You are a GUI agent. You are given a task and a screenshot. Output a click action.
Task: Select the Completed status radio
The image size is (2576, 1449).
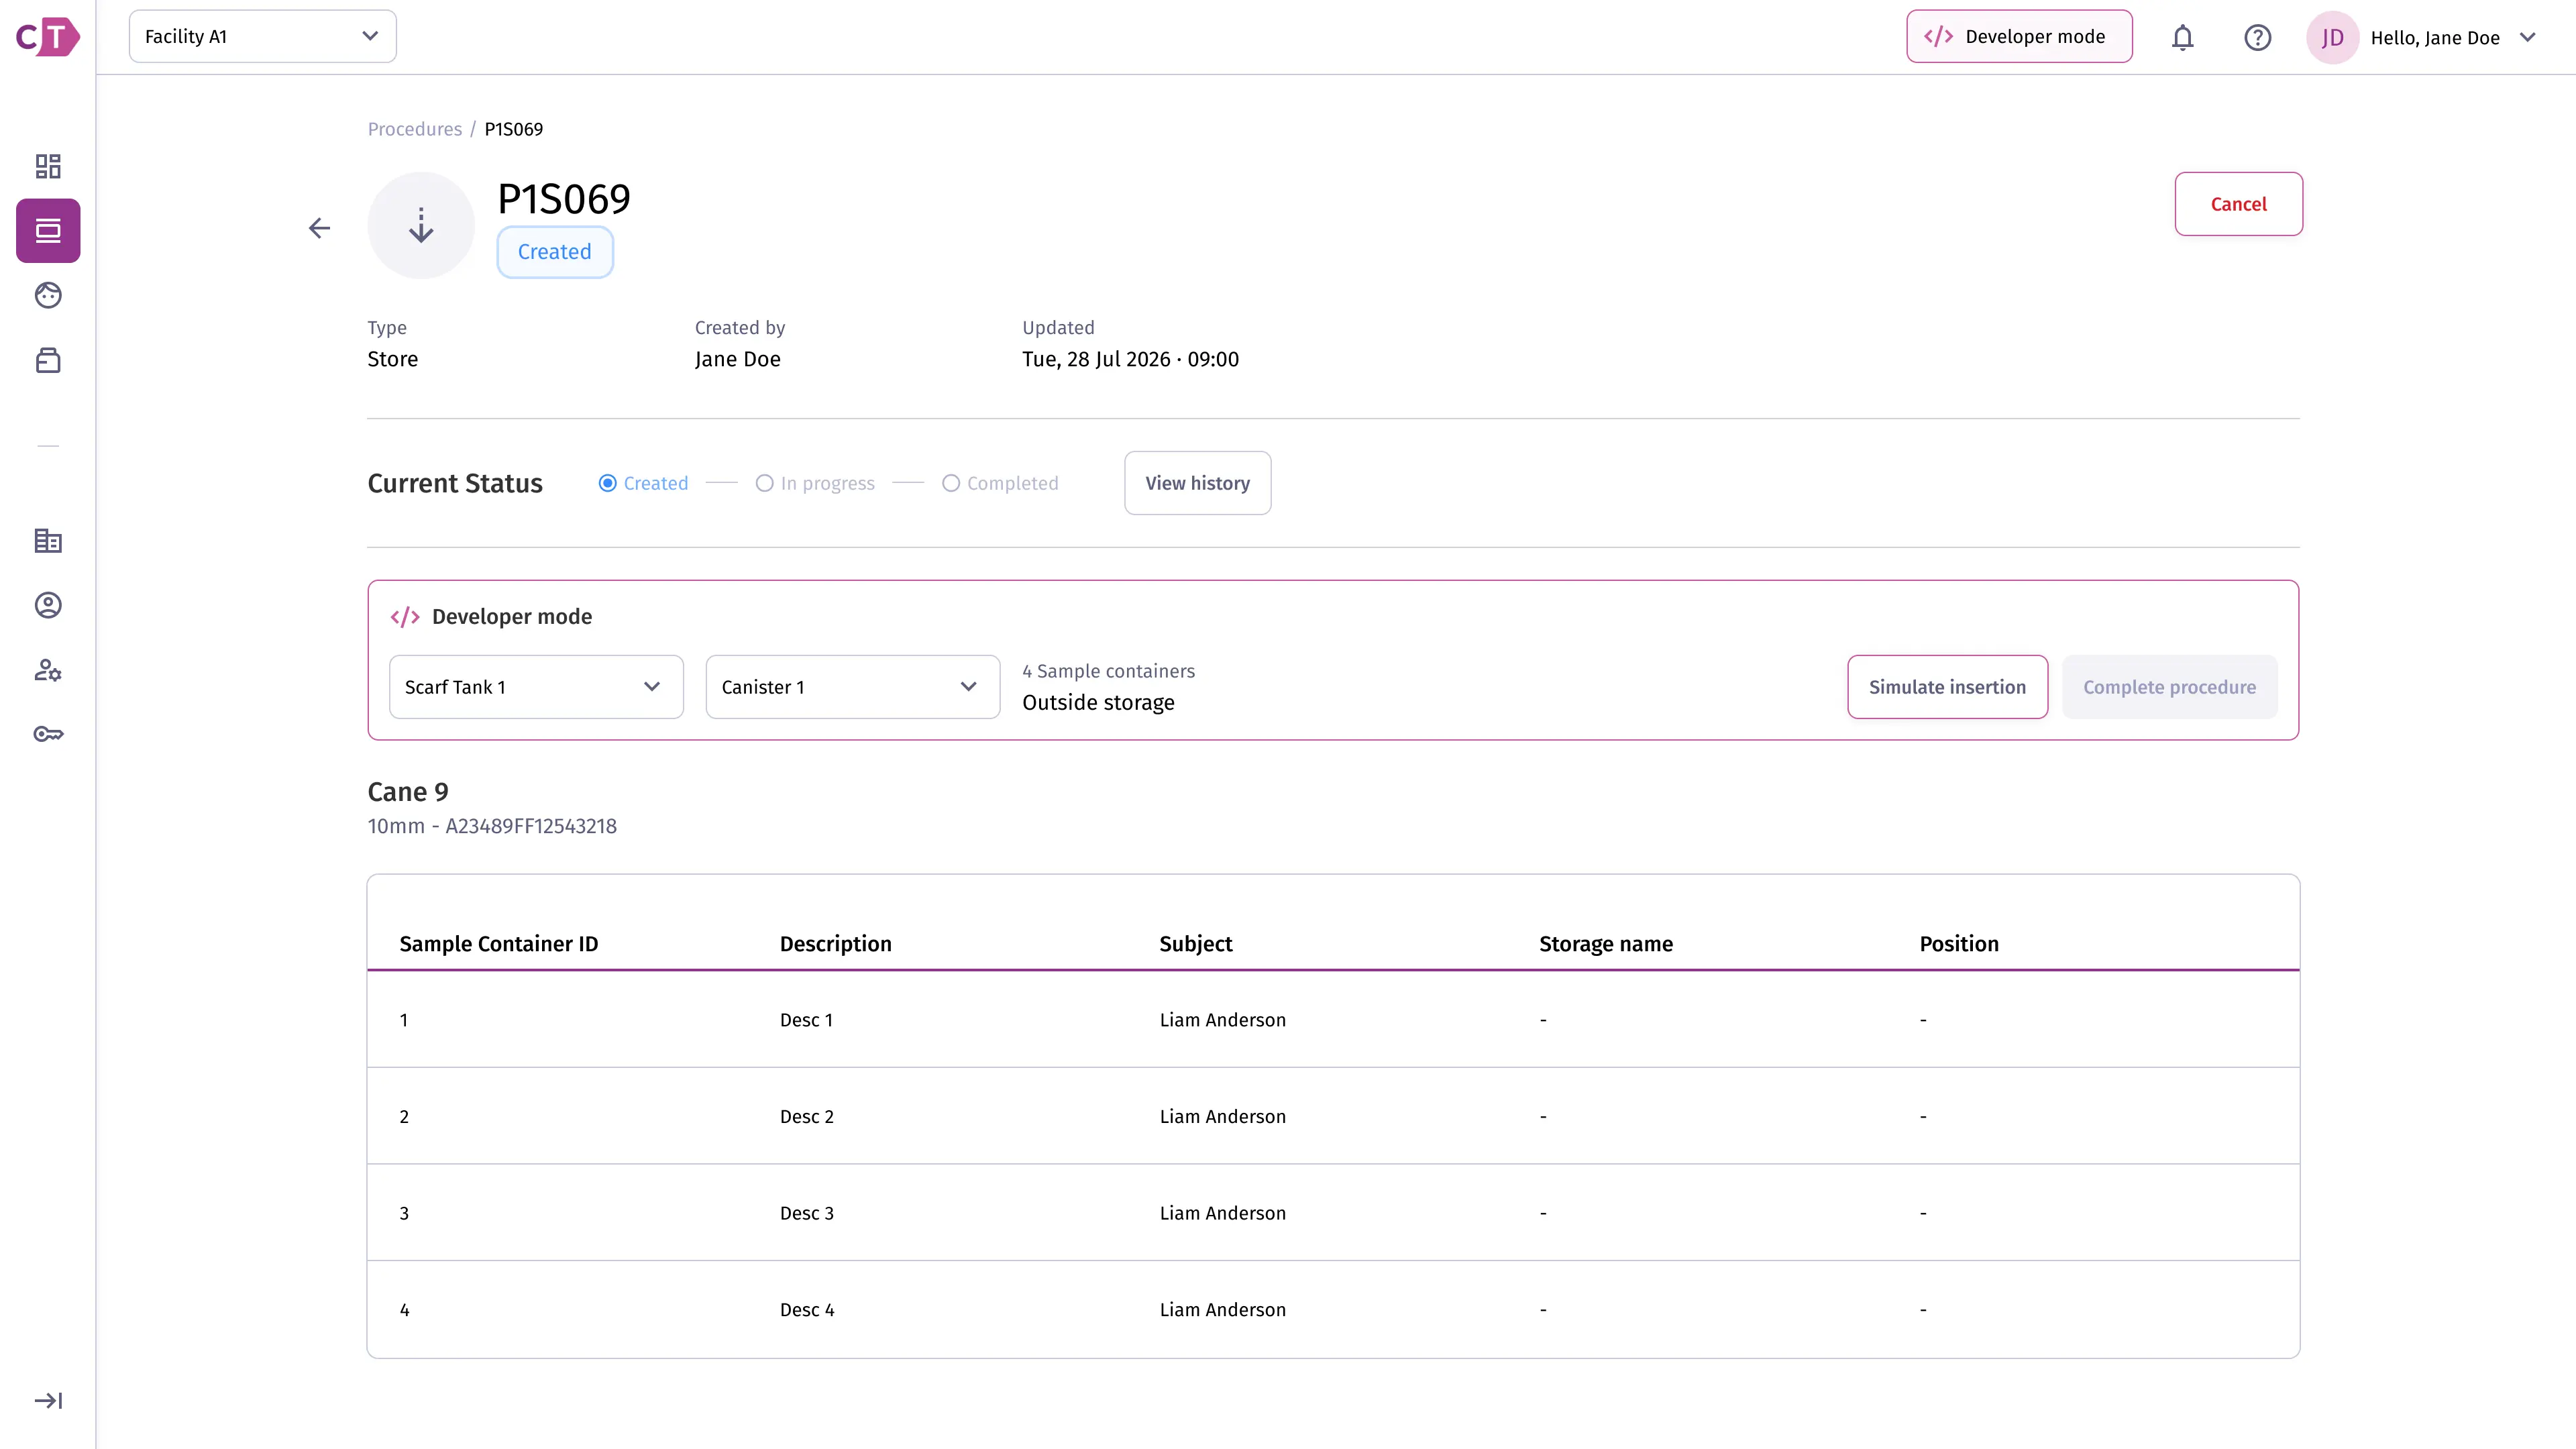pos(950,483)
